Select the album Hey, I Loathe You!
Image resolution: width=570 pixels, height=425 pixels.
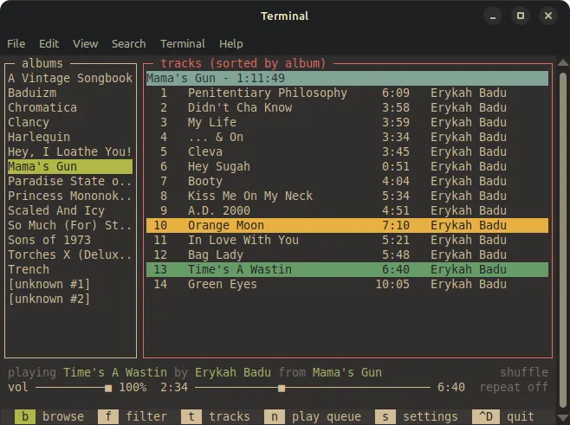tap(70, 151)
